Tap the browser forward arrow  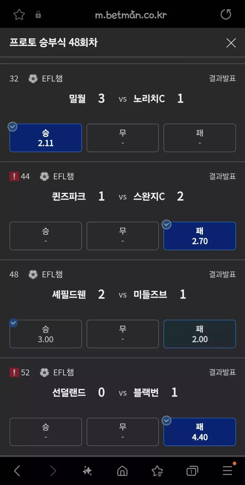click(x=53, y=471)
